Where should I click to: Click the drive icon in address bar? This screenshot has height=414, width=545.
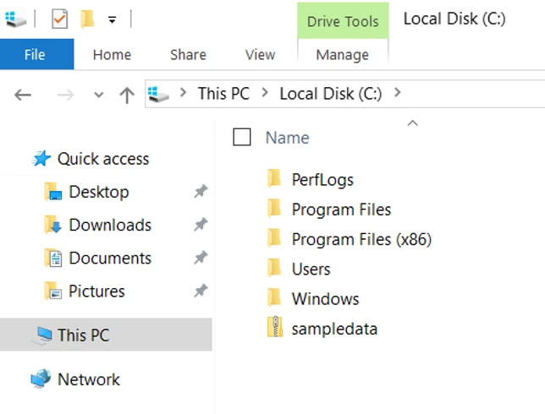tap(158, 94)
